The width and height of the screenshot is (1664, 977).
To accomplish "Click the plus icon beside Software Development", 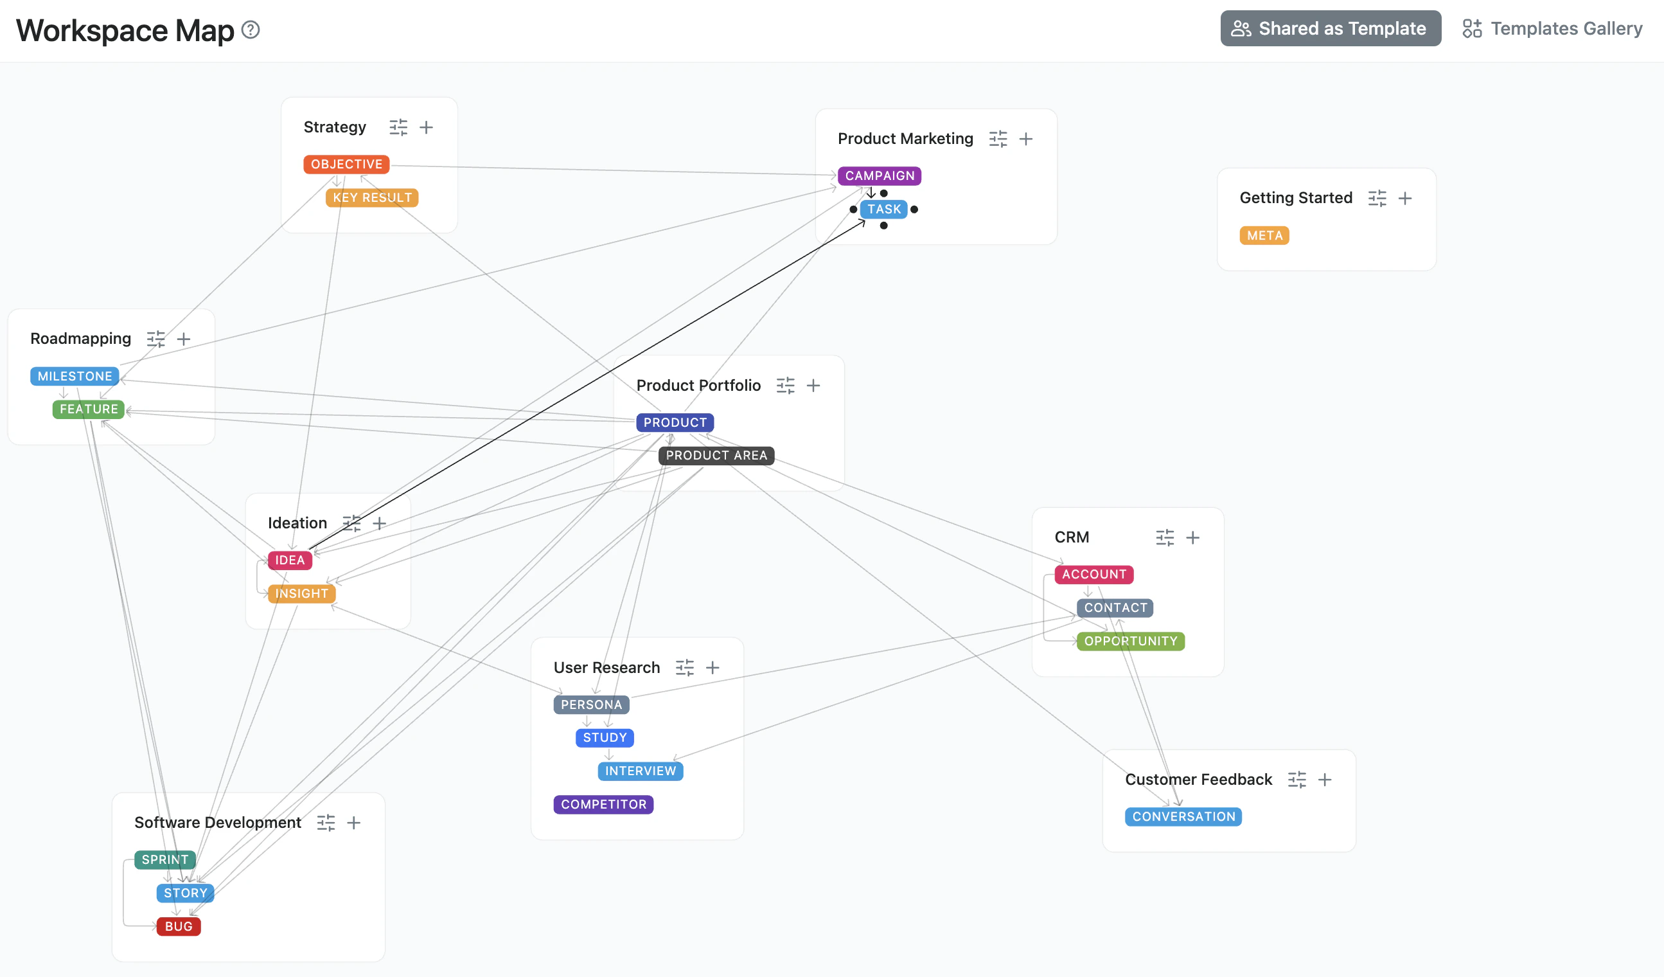I will pos(354,823).
